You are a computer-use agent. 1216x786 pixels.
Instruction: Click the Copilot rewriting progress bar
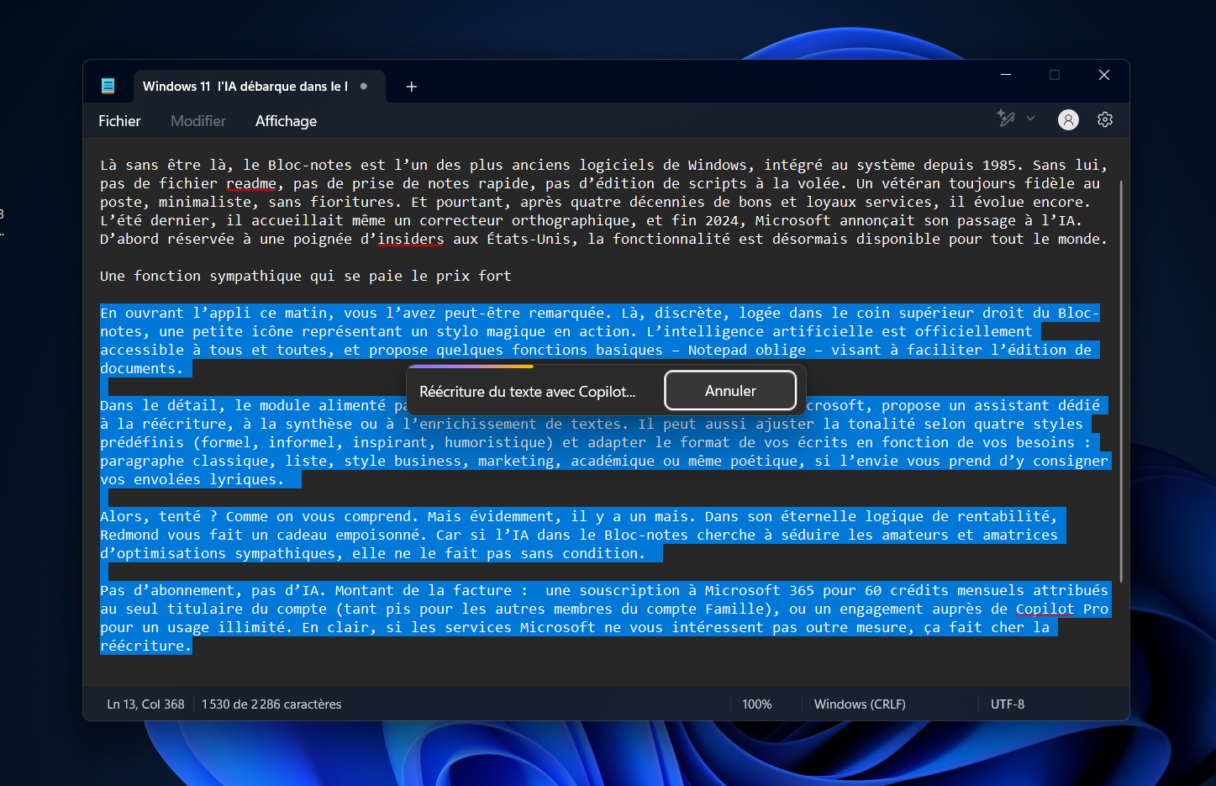[x=471, y=367]
